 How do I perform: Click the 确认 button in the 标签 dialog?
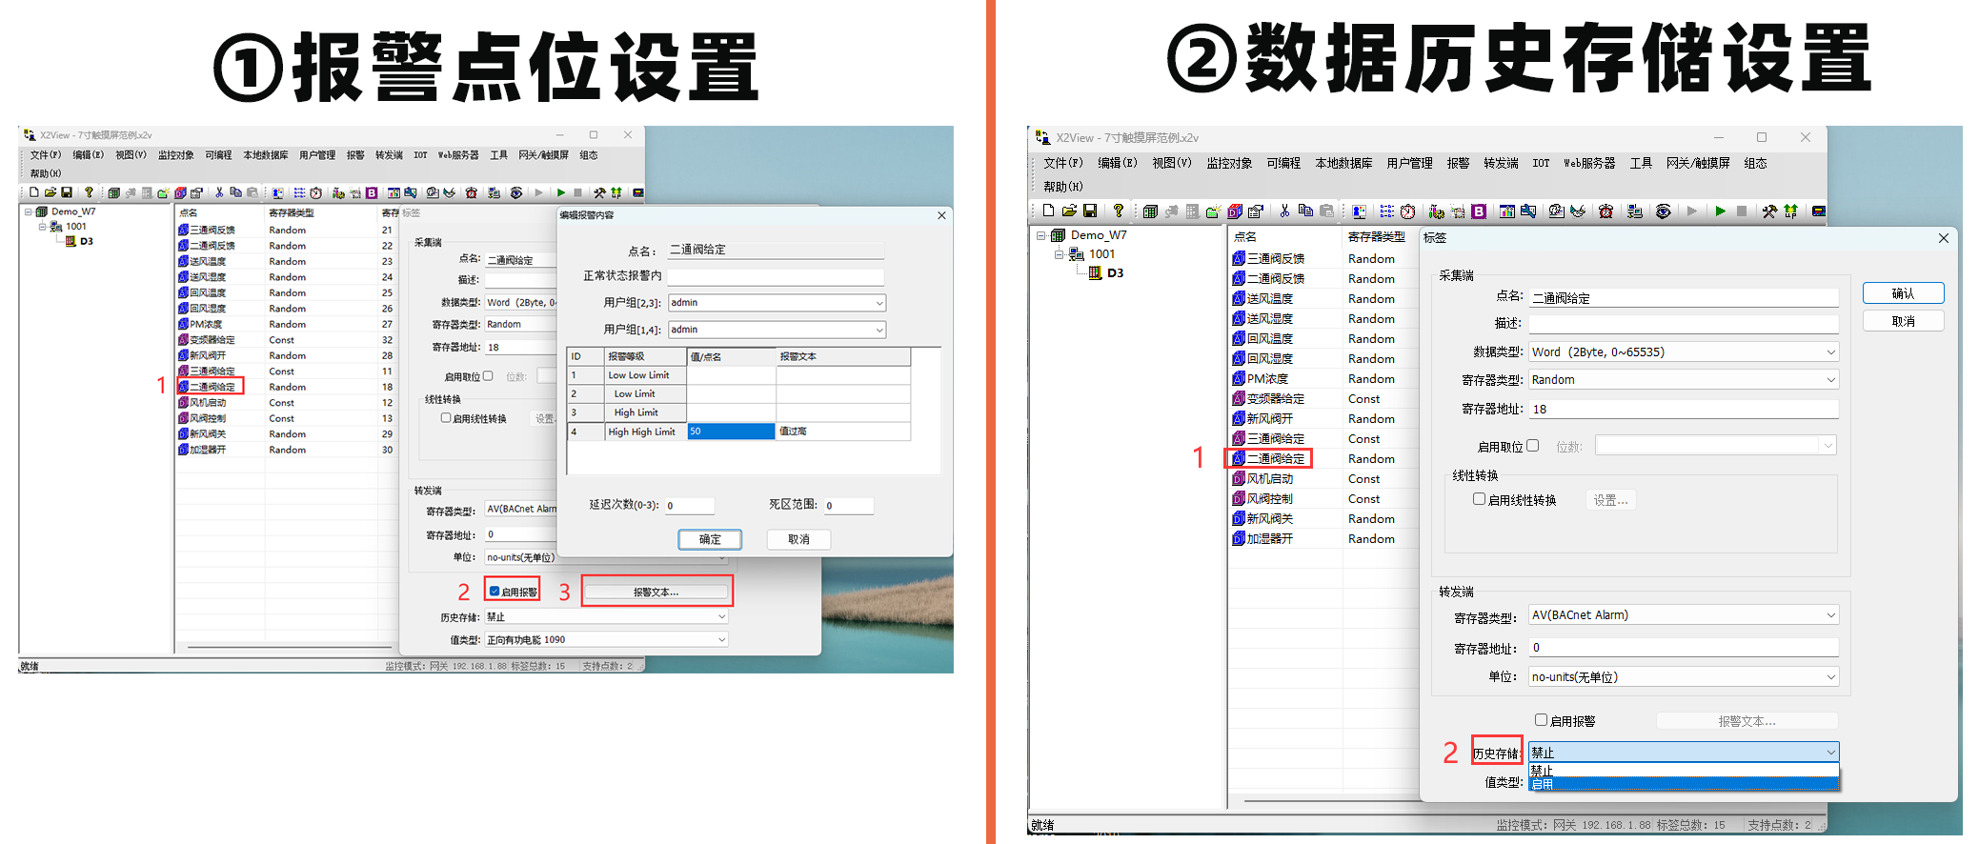(1903, 293)
